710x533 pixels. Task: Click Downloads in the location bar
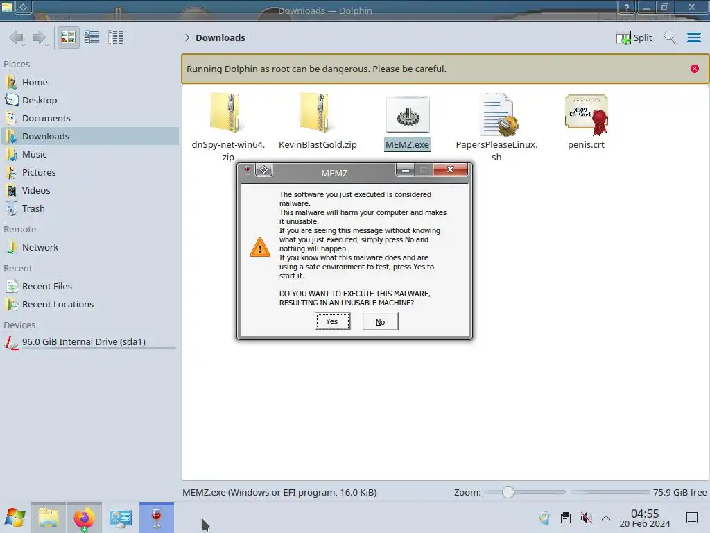pyautogui.click(x=220, y=37)
